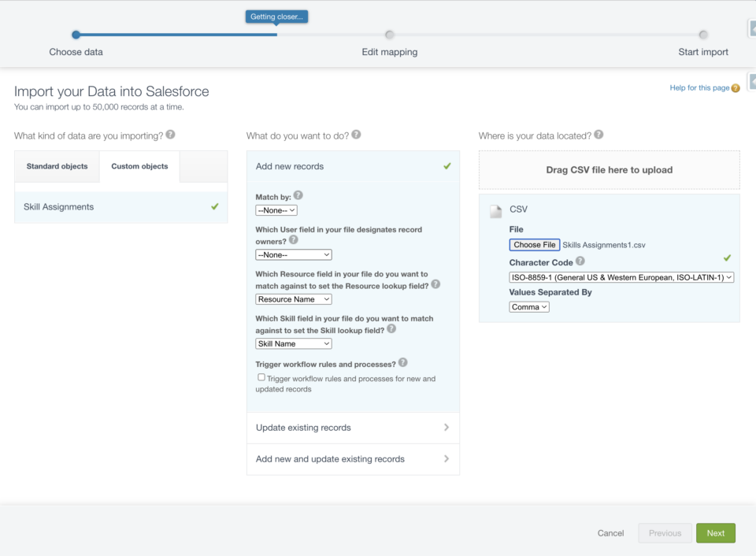The width and height of the screenshot is (756, 556).
Task: Click the Edit mapping progress step marker
Action: click(390, 35)
